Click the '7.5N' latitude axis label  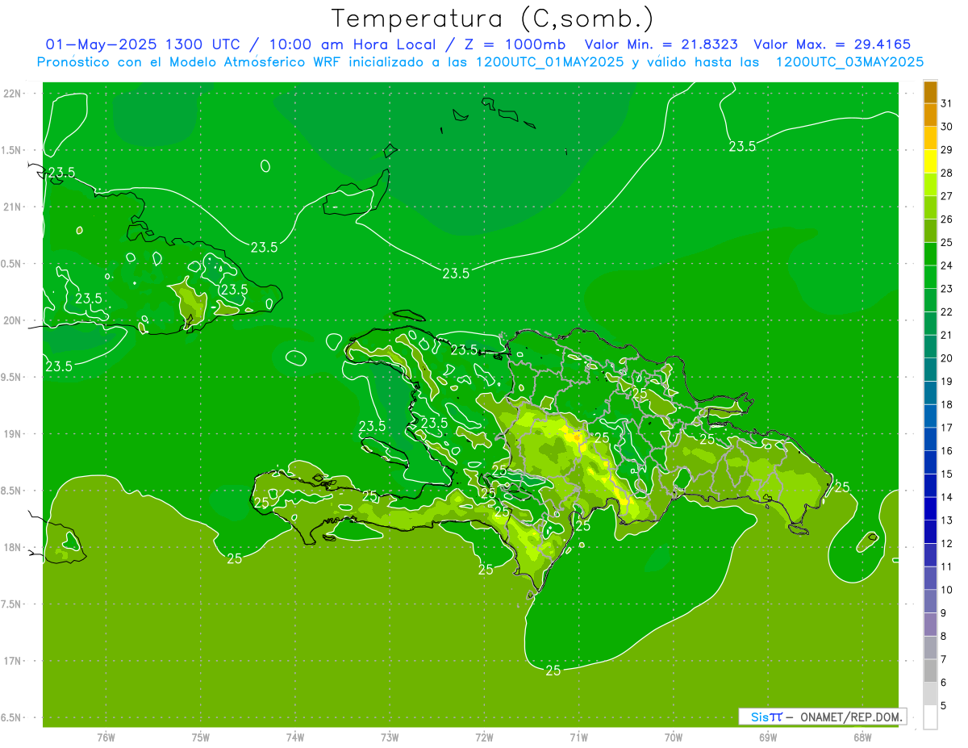coord(12,604)
